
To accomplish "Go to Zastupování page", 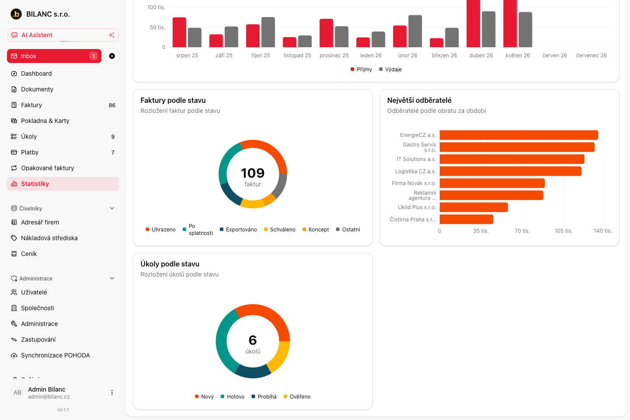I will coord(63,339).
